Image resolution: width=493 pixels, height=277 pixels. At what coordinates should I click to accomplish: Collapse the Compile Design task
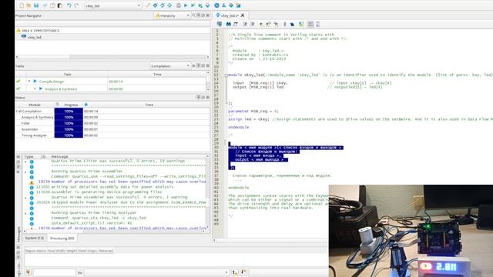click(x=29, y=82)
